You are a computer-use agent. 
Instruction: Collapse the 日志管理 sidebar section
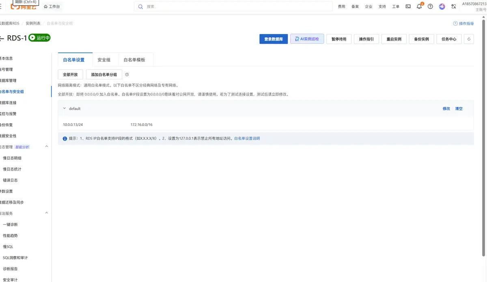point(46,146)
